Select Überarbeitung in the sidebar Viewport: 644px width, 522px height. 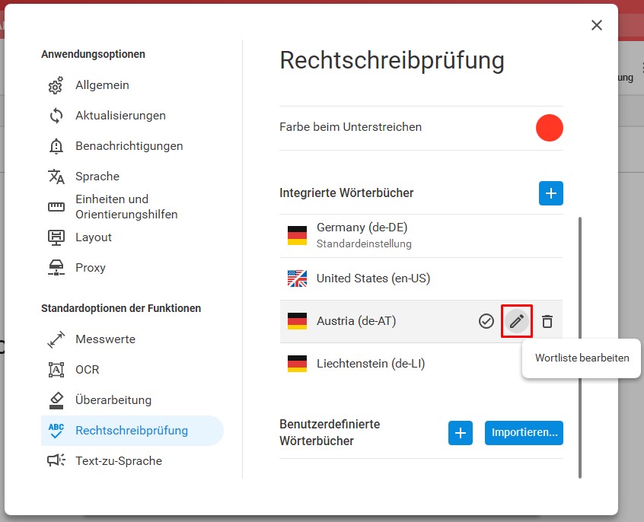coord(132,400)
